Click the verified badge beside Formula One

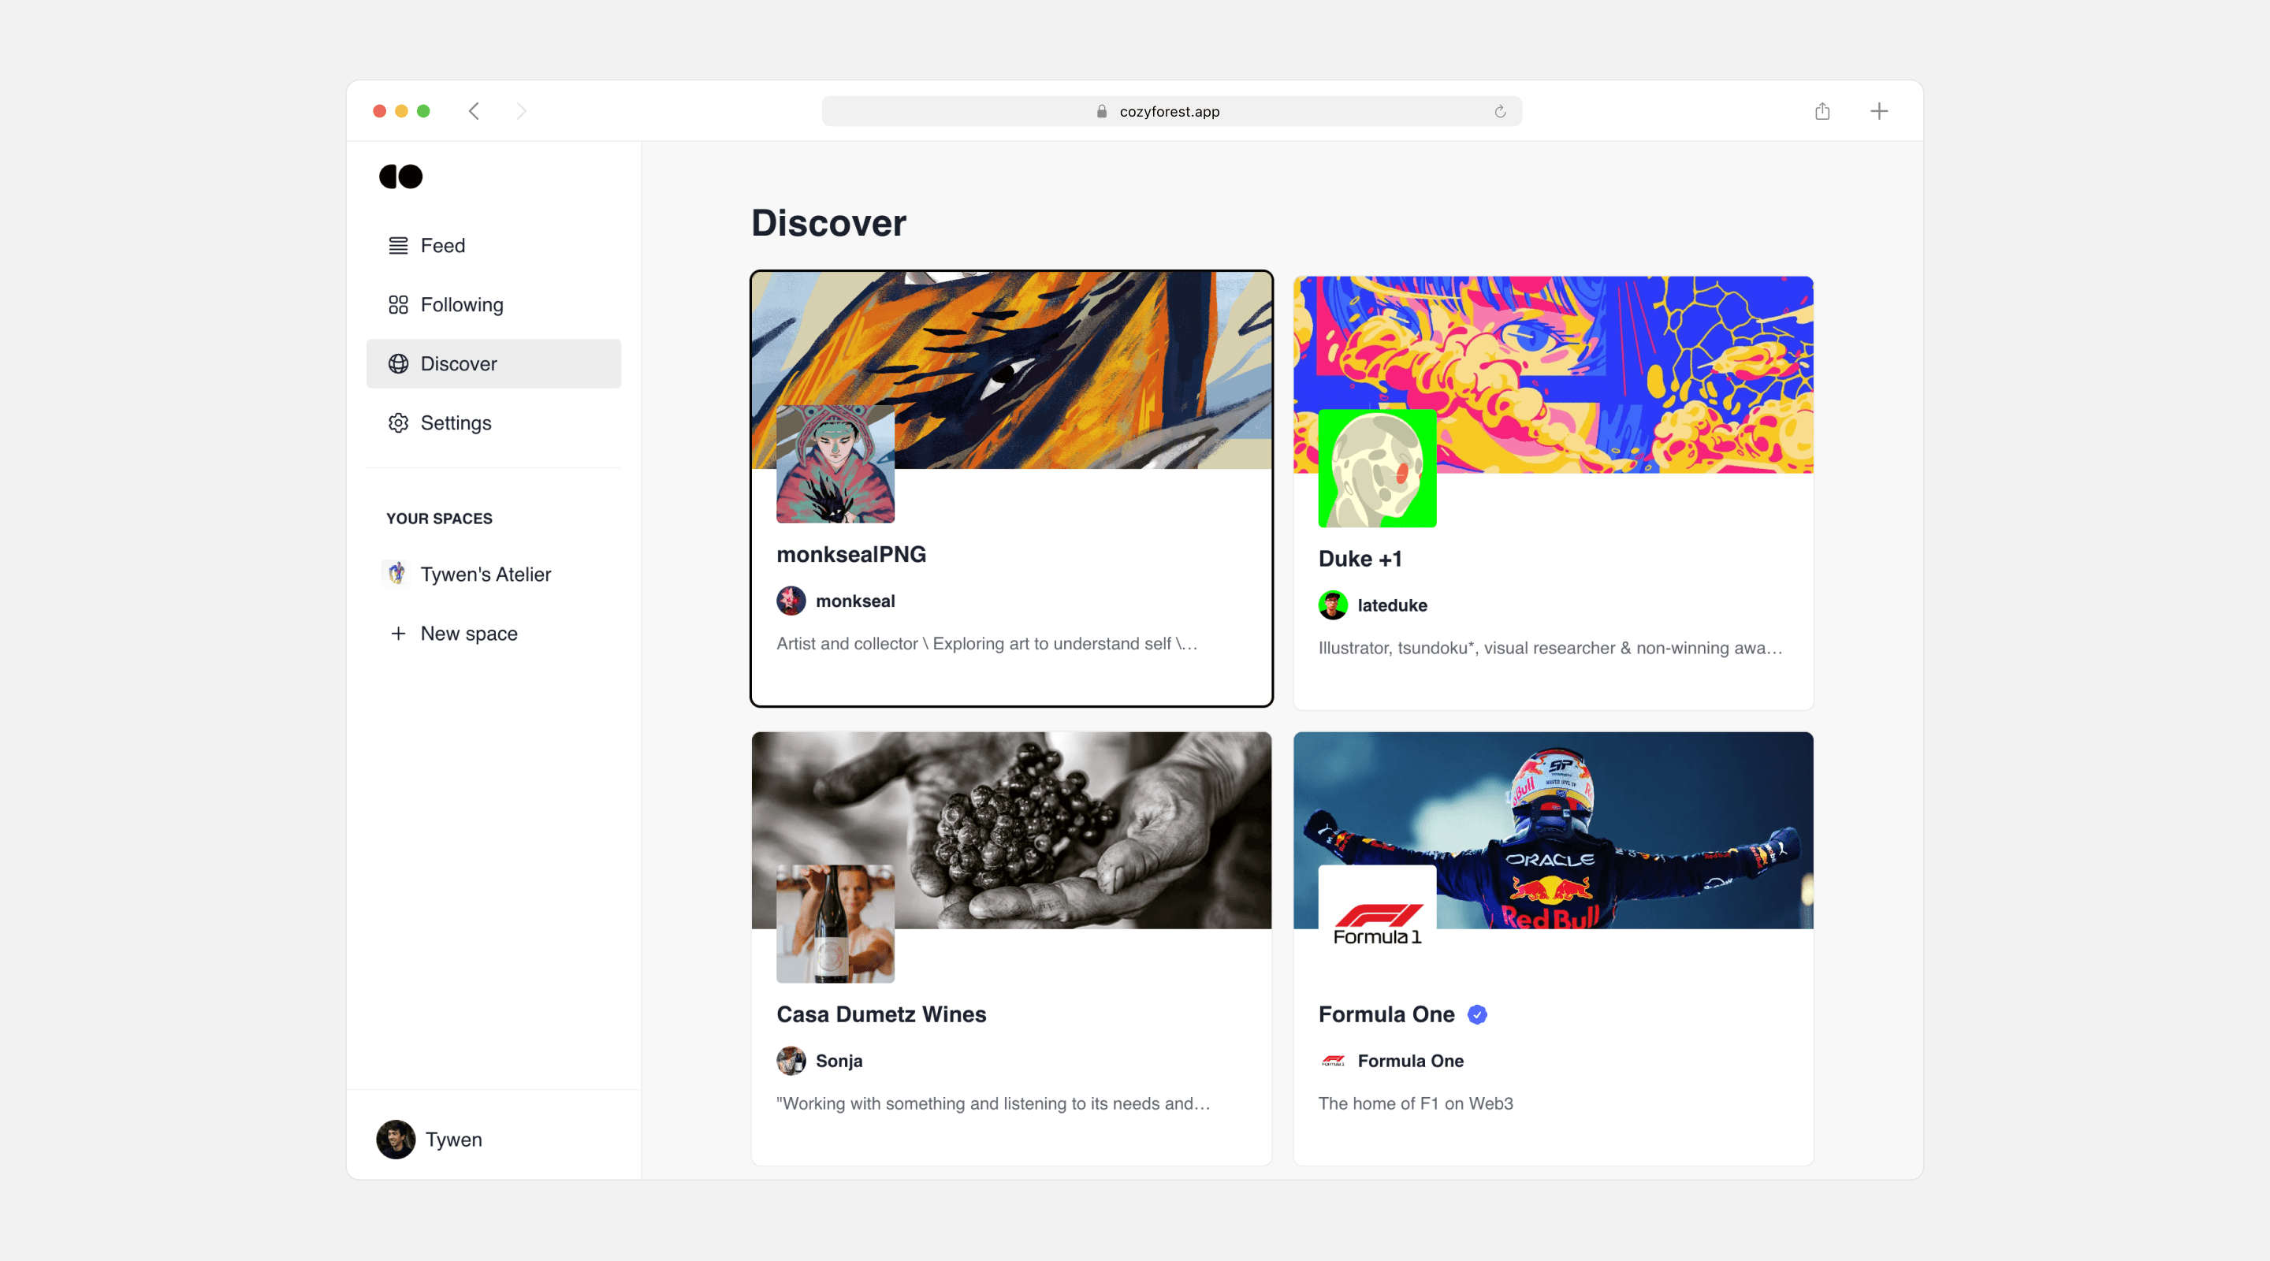click(1476, 1014)
